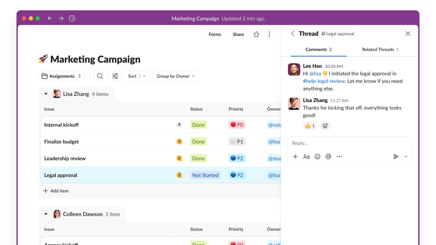This screenshot has height=245, width=436.
Task: Select the Internal kickoff issue
Action: [x=61, y=124]
